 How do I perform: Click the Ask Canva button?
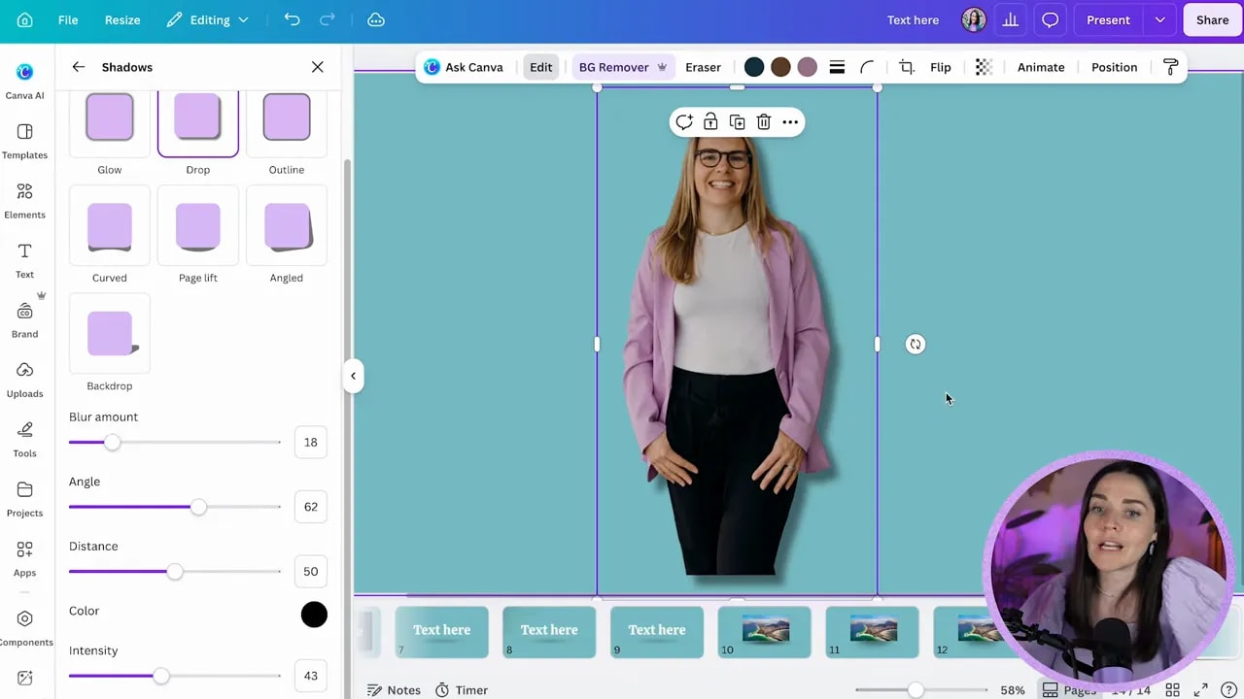point(464,67)
